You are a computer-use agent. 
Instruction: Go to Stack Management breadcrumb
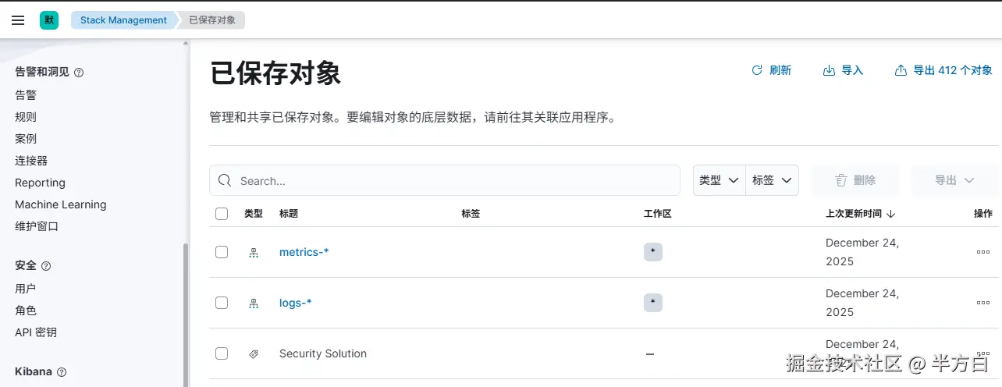(123, 20)
